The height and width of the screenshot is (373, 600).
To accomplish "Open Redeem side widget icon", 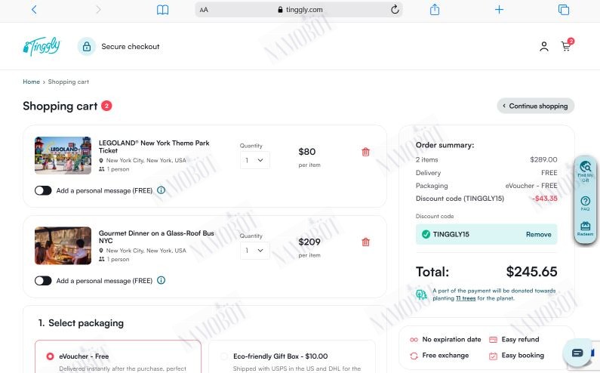I will click(585, 228).
